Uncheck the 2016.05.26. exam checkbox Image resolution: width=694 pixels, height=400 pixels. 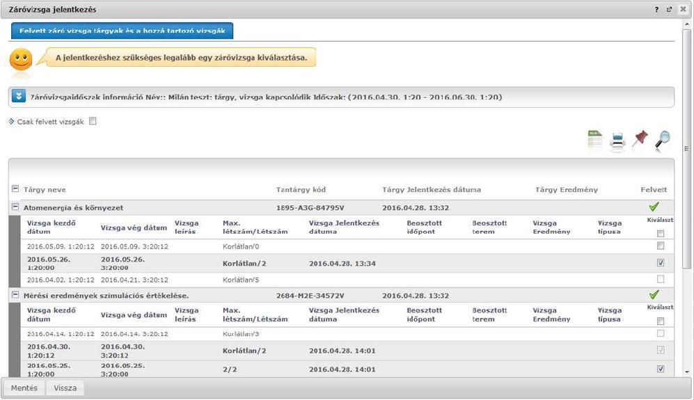pyautogui.click(x=661, y=263)
